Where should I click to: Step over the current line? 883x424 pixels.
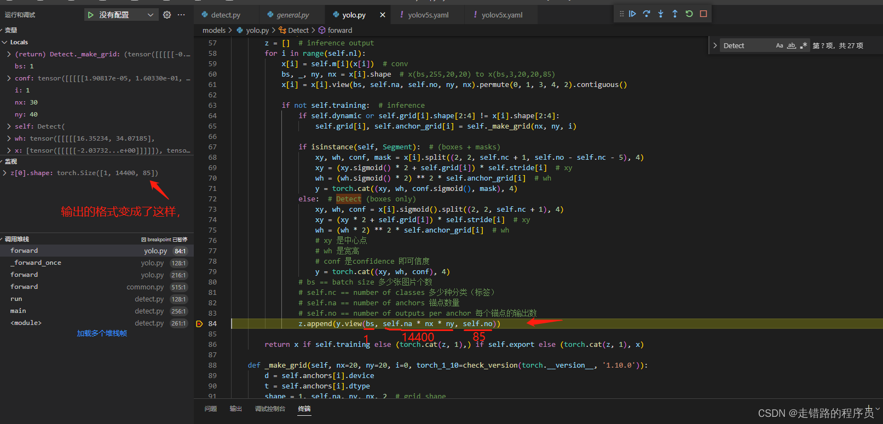(x=647, y=14)
